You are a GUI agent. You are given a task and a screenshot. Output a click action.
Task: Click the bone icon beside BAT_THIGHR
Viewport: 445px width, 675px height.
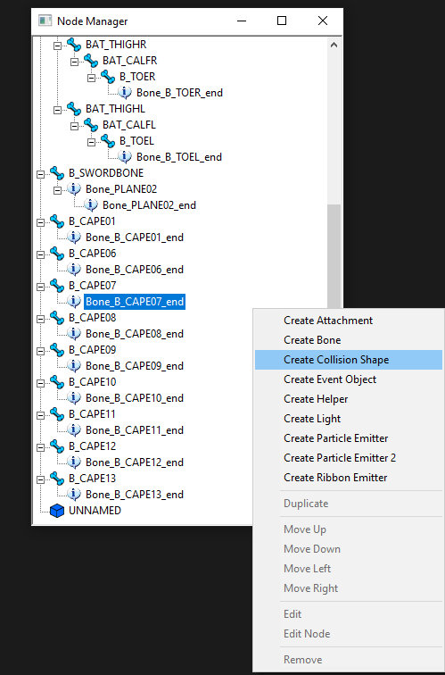(x=74, y=45)
